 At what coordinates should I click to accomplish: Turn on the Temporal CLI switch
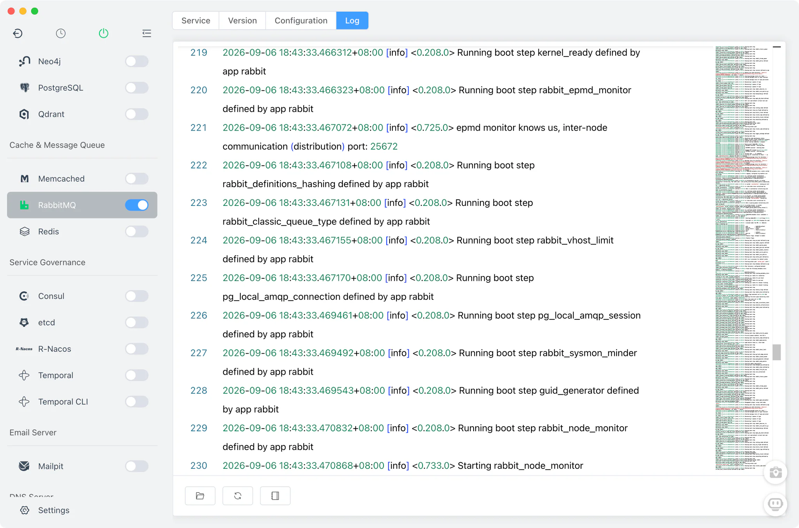point(137,402)
